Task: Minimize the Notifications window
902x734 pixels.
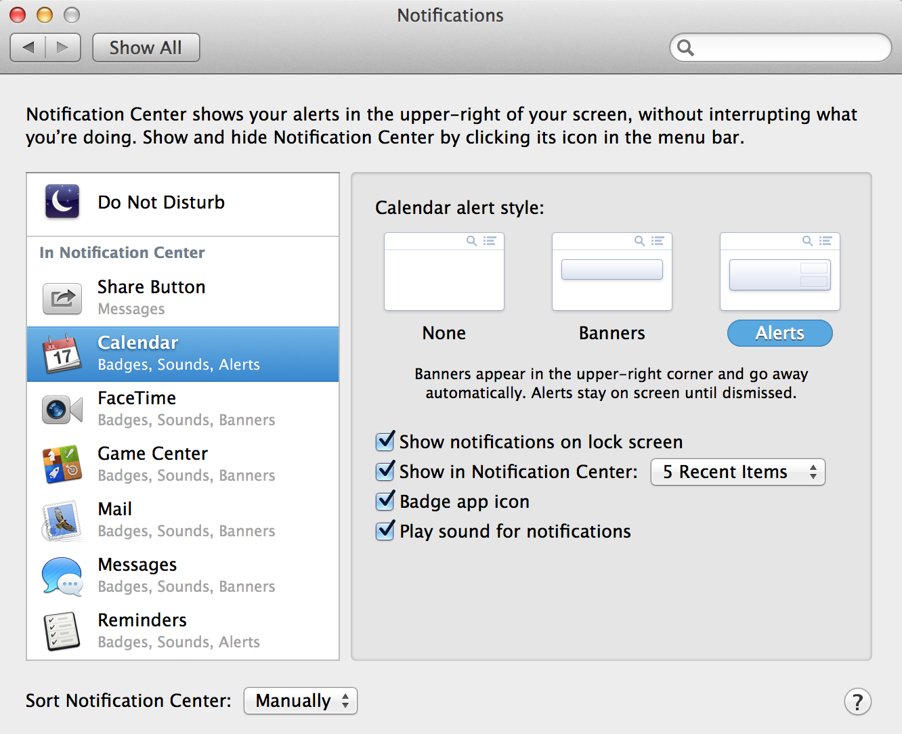Action: click(x=45, y=15)
